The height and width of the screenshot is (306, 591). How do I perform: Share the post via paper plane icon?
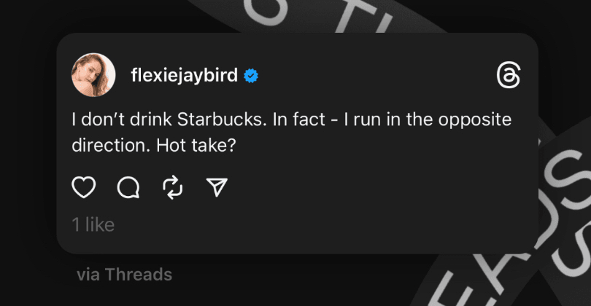click(215, 188)
